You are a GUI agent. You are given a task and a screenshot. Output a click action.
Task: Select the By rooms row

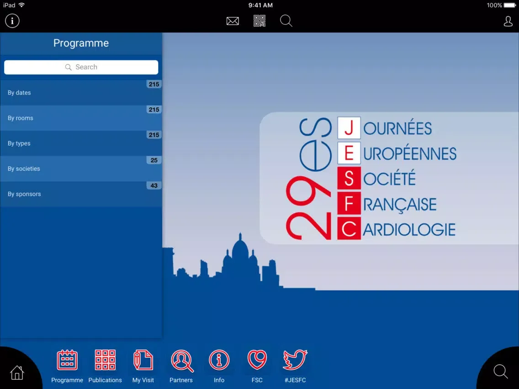81,118
